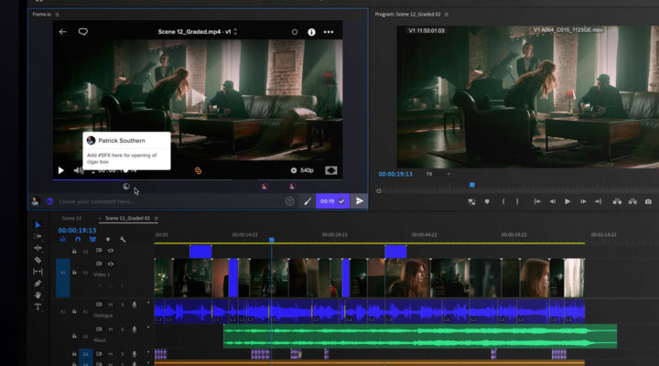Export frame with camera icon
659x366 pixels.
648,201
